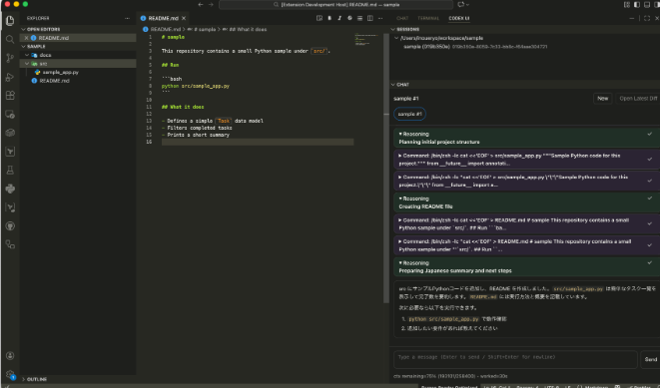Open the Run and Debug view

coord(10,77)
